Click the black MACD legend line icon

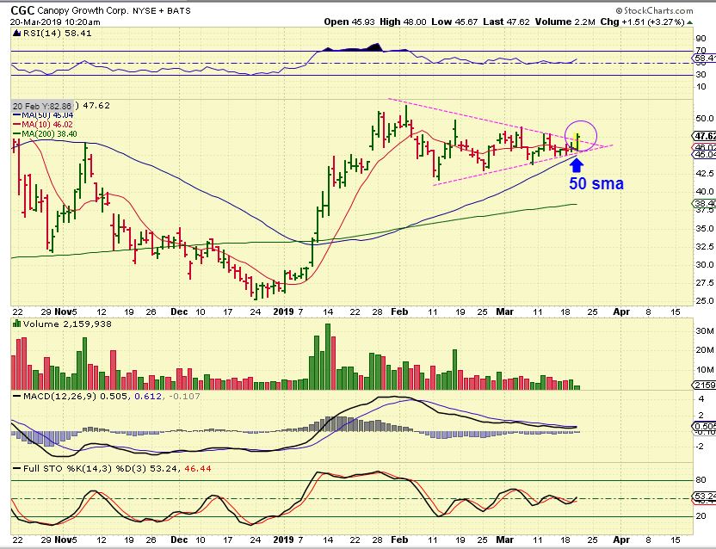[17, 396]
